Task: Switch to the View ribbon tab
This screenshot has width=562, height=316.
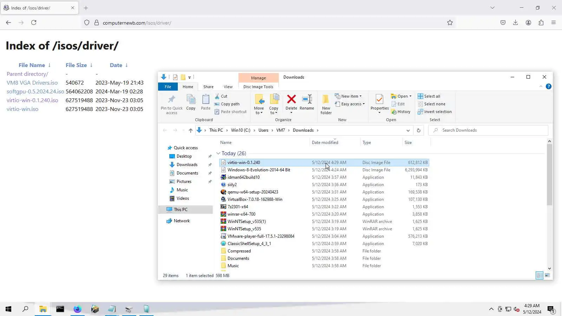Action: point(228,87)
